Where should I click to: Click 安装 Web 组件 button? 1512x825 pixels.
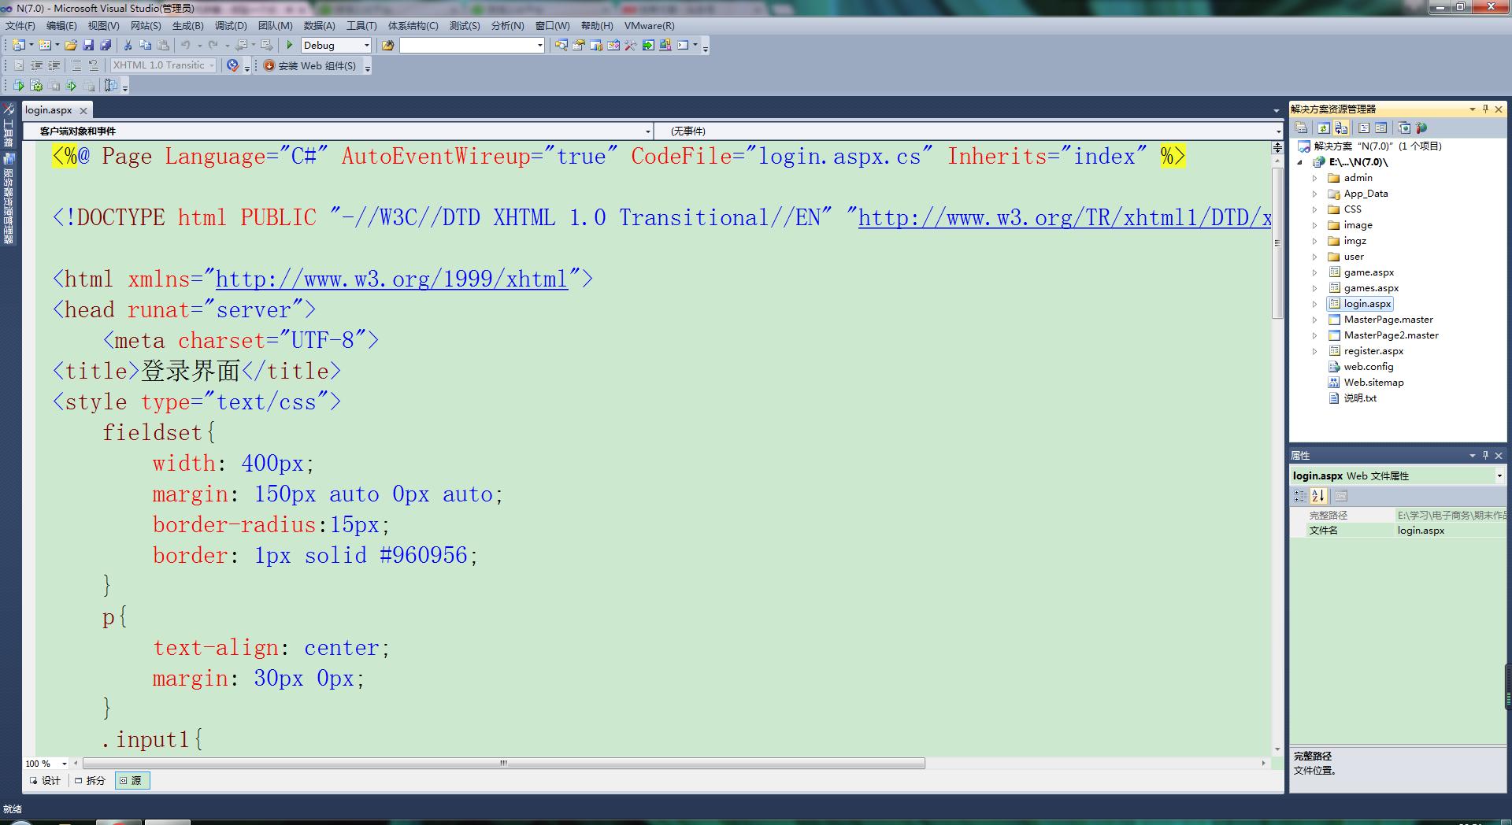coord(310,66)
